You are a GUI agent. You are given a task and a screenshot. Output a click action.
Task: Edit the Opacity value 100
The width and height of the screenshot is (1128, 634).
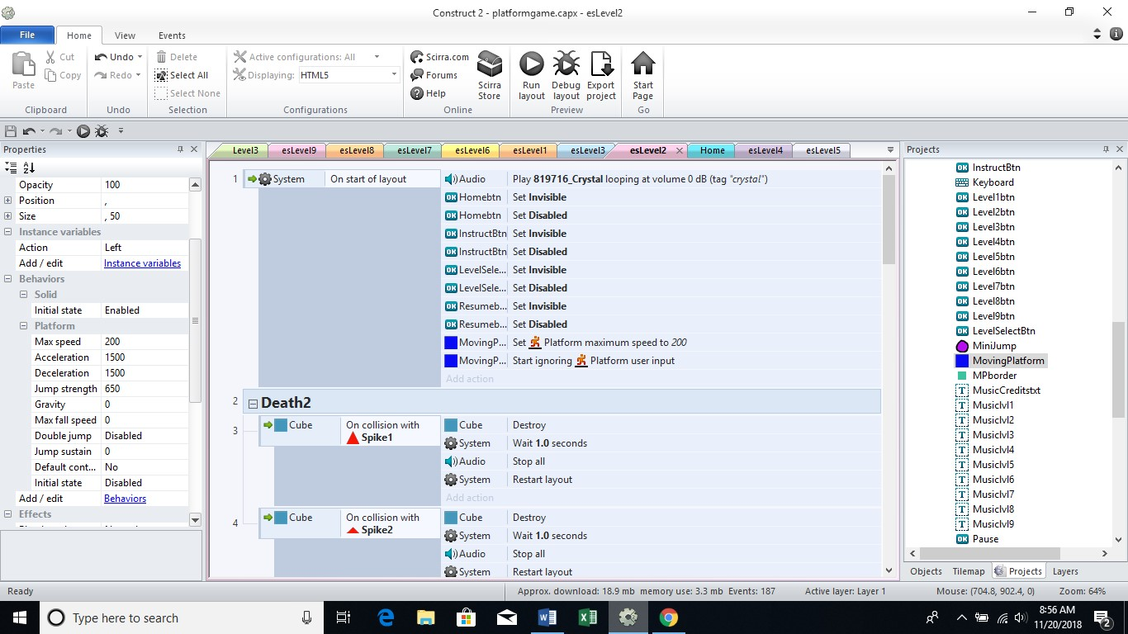[x=145, y=185]
